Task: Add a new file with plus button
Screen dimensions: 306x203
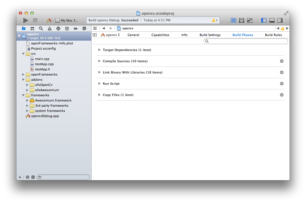Action: pos(20,177)
